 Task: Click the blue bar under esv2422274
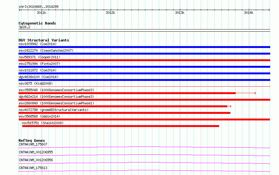click(144, 54)
